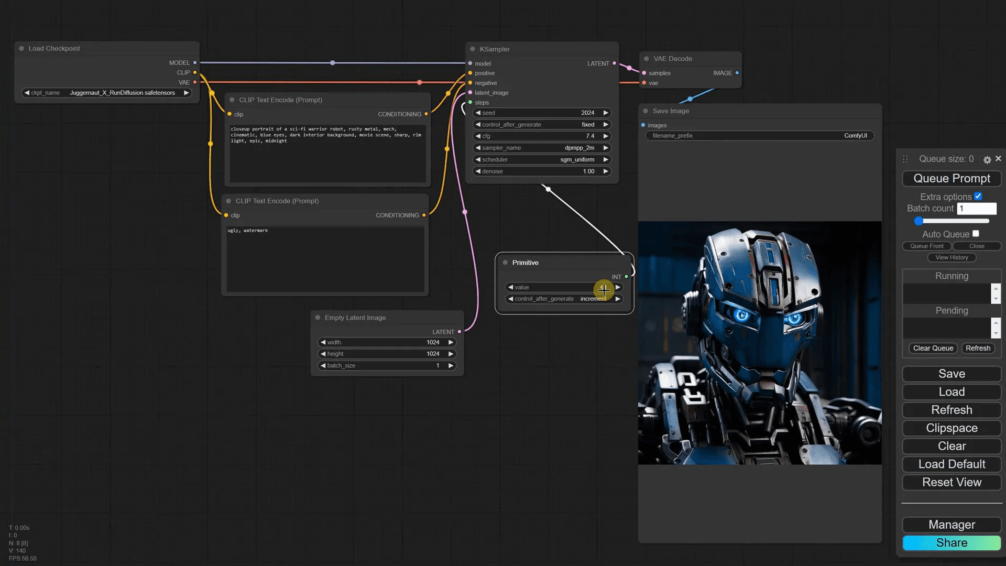
Task: Increase seed value with right arrow
Action: click(x=606, y=113)
